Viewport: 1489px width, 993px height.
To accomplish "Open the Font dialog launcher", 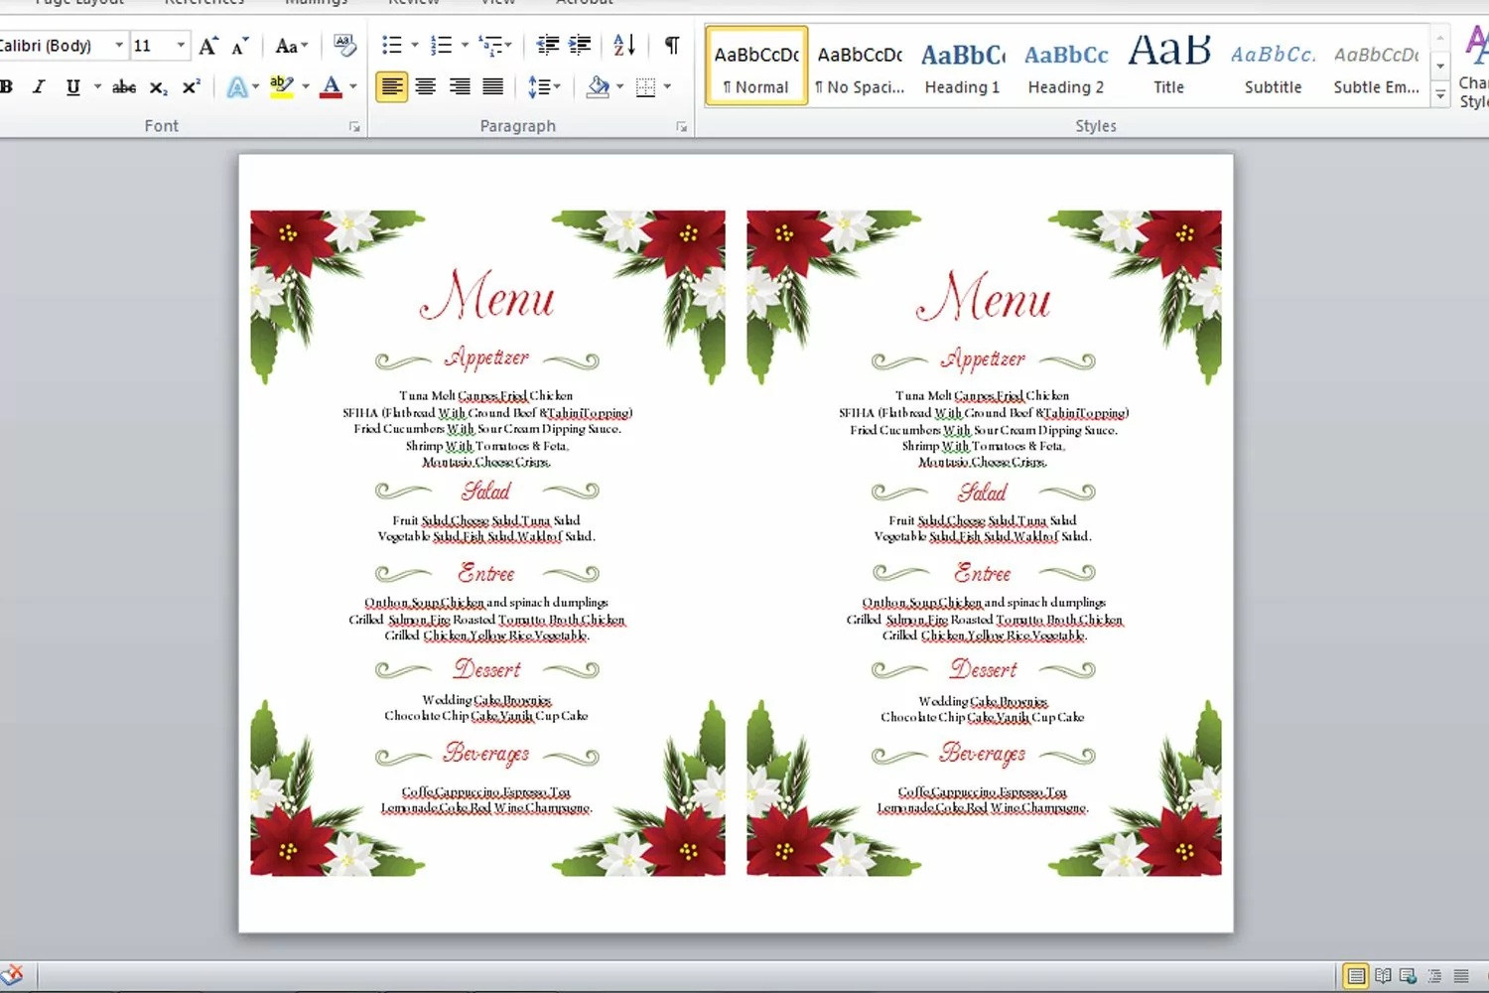I will pyautogui.click(x=354, y=127).
